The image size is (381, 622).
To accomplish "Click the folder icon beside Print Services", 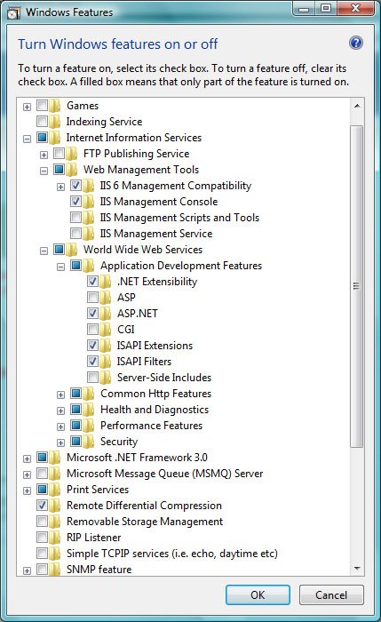I will (x=55, y=490).
